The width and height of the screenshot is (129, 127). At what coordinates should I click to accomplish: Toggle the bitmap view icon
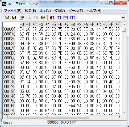tap(52, 18)
